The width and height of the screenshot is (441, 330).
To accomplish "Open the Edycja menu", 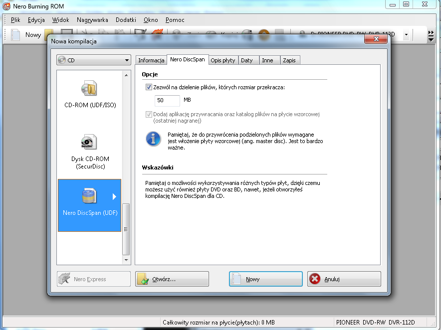I will coord(36,20).
